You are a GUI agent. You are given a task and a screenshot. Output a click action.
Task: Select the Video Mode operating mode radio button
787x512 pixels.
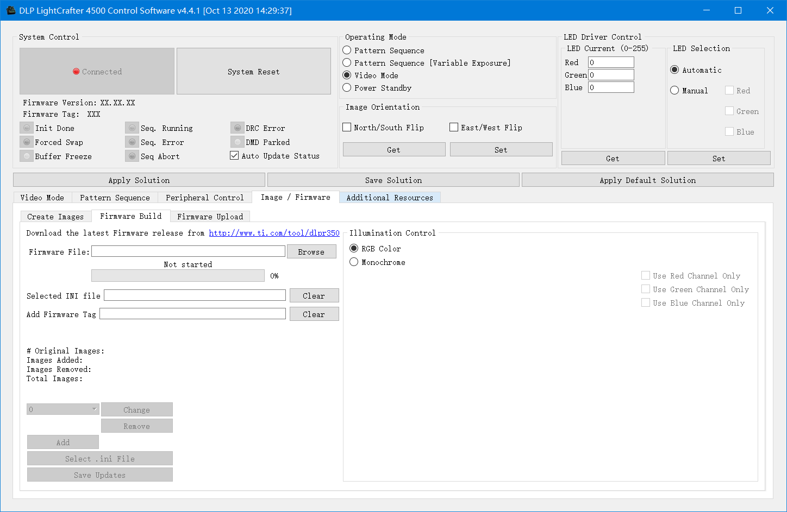pyautogui.click(x=347, y=75)
